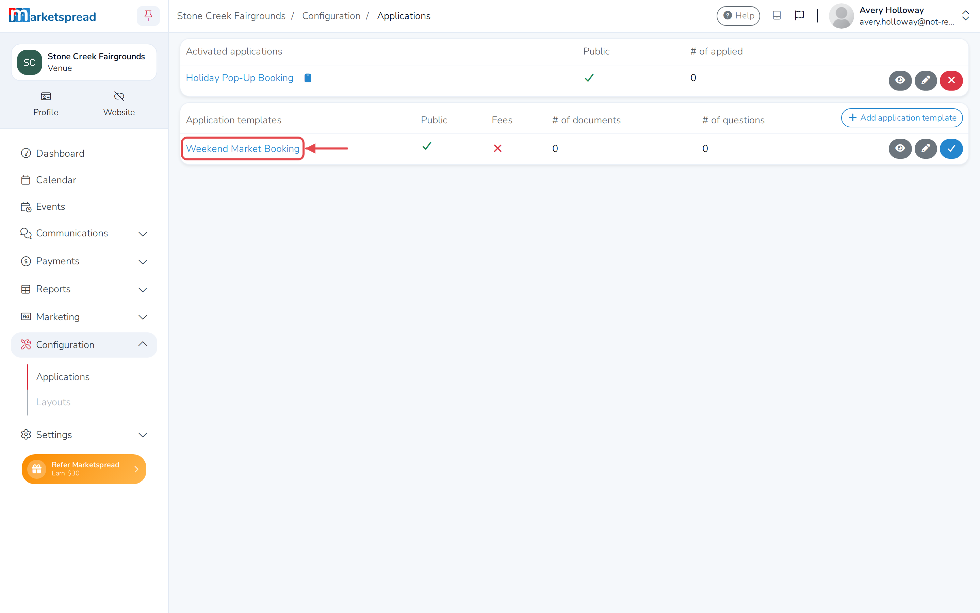
Task: Click the pin sidebar icon
Action: coord(148,16)
